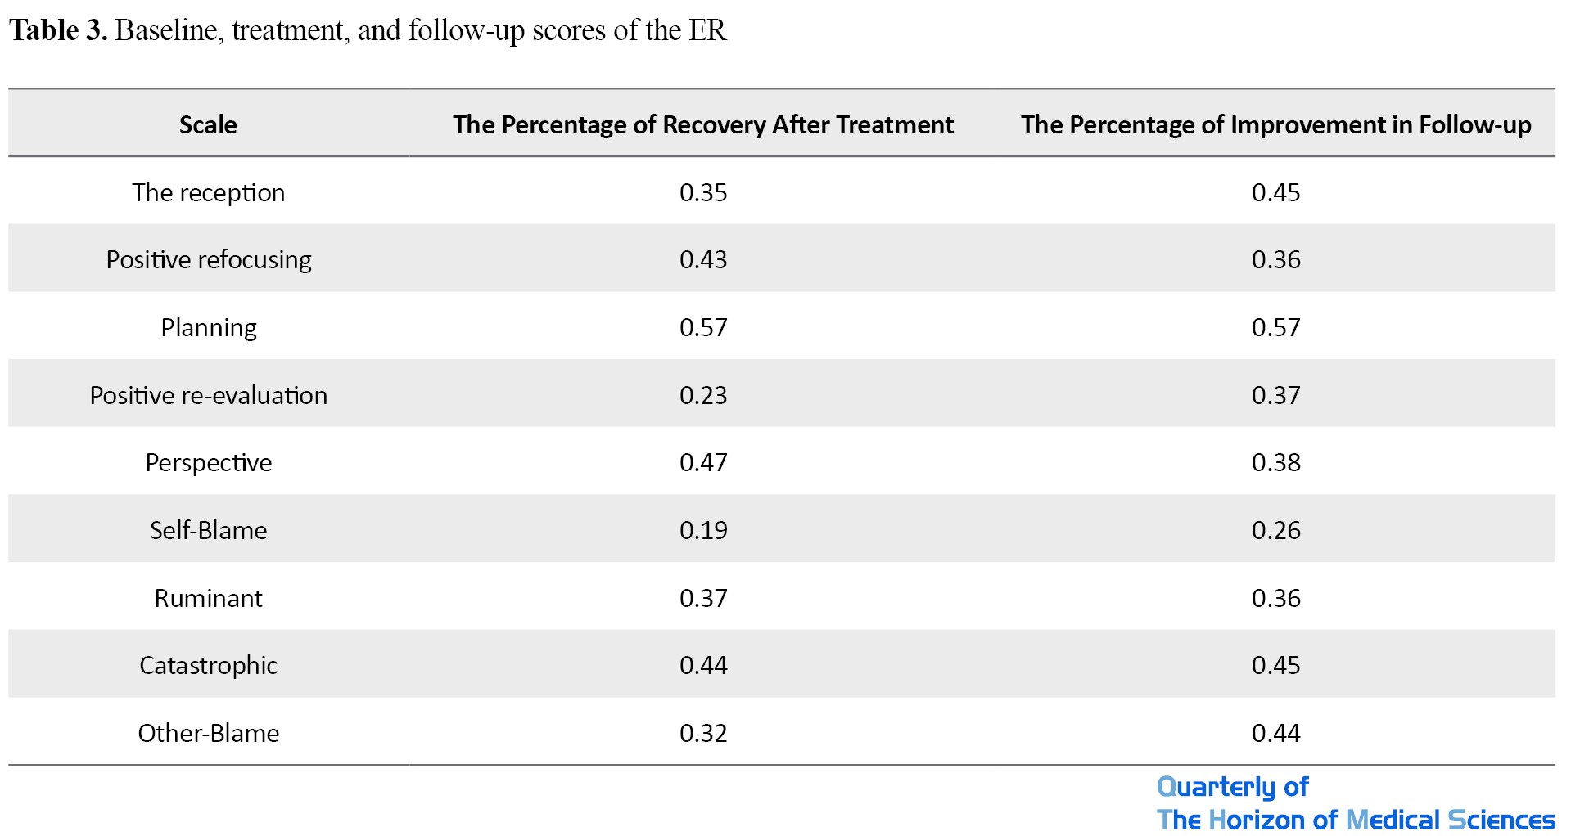Image resolution: width=1571 pixels, height=836 pixels.
Task: Click Positive re-evaluation recovery value 0.23
Action: [x=702, y=395]
